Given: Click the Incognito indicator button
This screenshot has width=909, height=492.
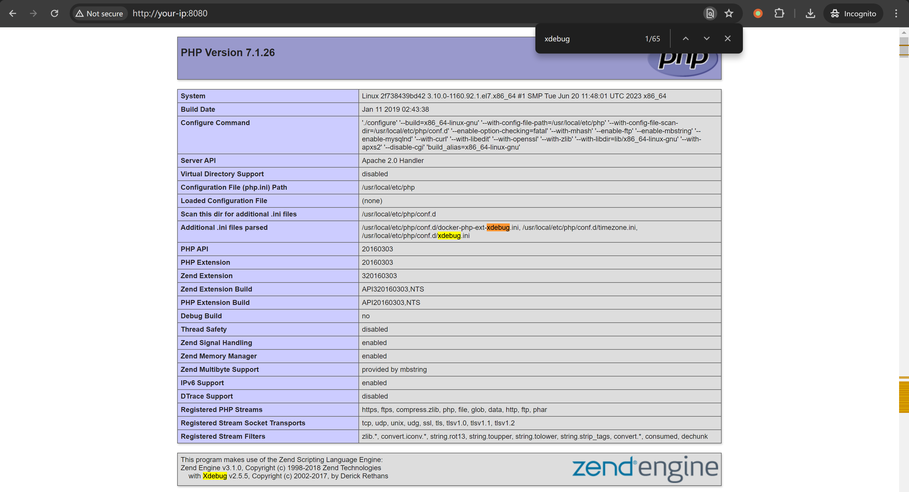Looking at the screenshot, I should point(853,13).
